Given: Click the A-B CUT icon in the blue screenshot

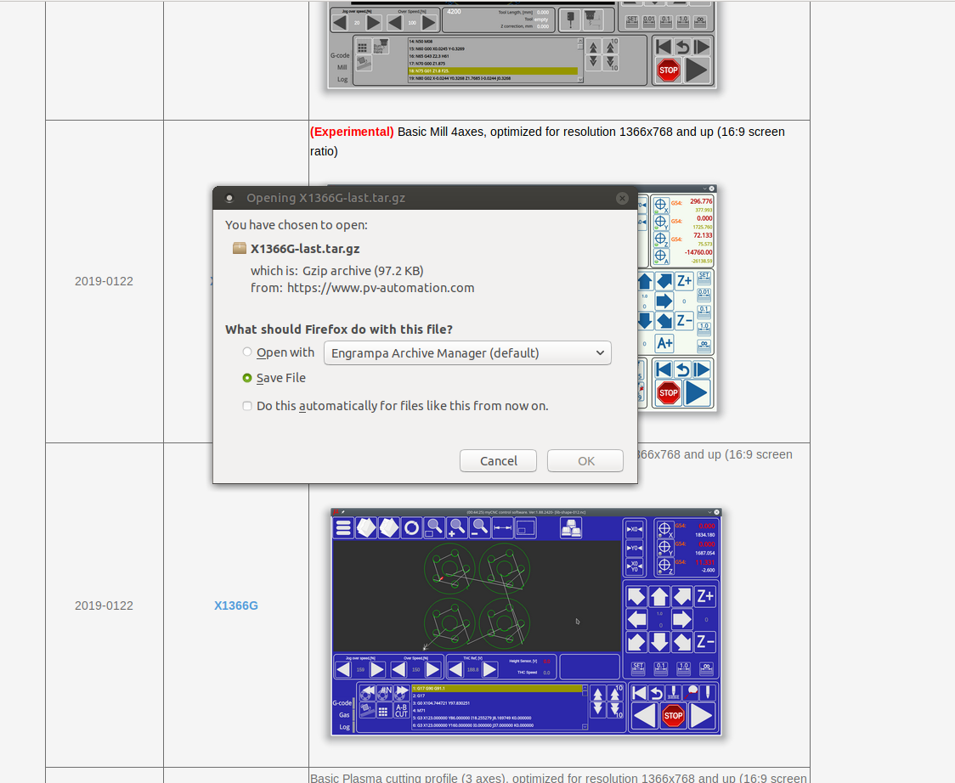Looking at the screenshot, I should [x=401, y=711].
